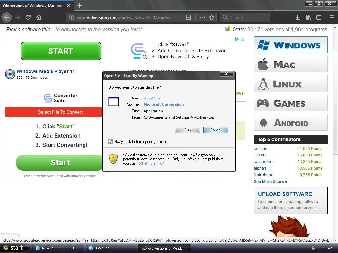Uncheck Always ask before opening this file
The image size is (338, 253).
pos(110,142)
